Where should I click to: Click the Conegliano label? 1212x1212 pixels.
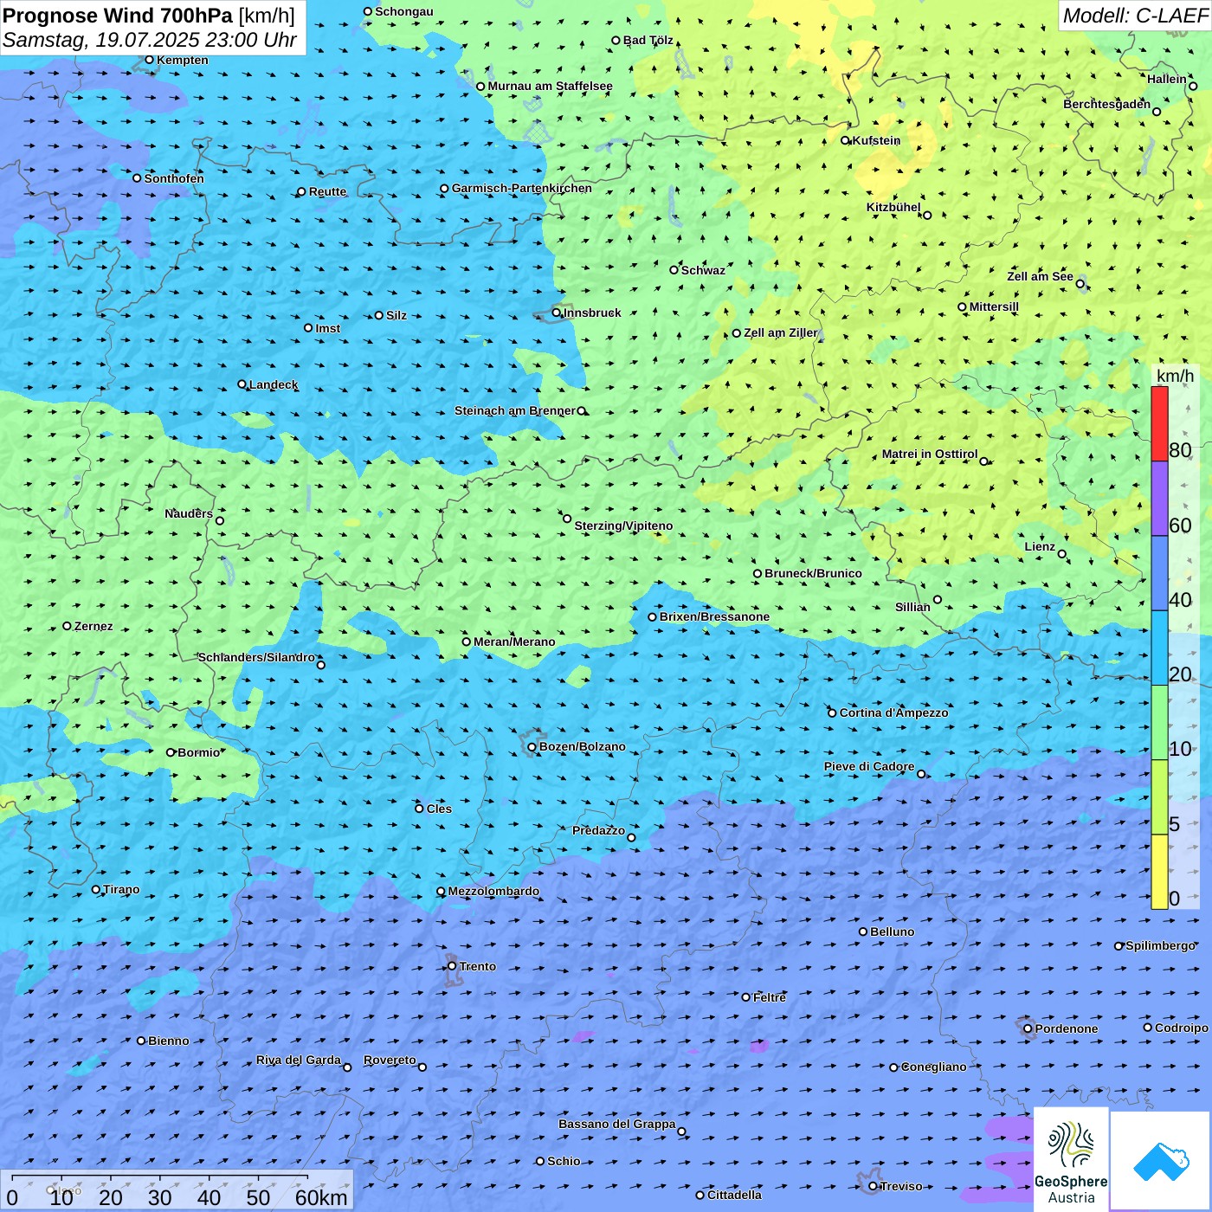click(934, 1067)
